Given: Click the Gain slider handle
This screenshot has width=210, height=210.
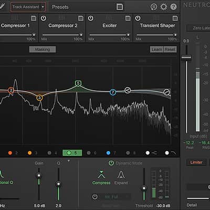Looking at the screenshot, I should [39, 175].
